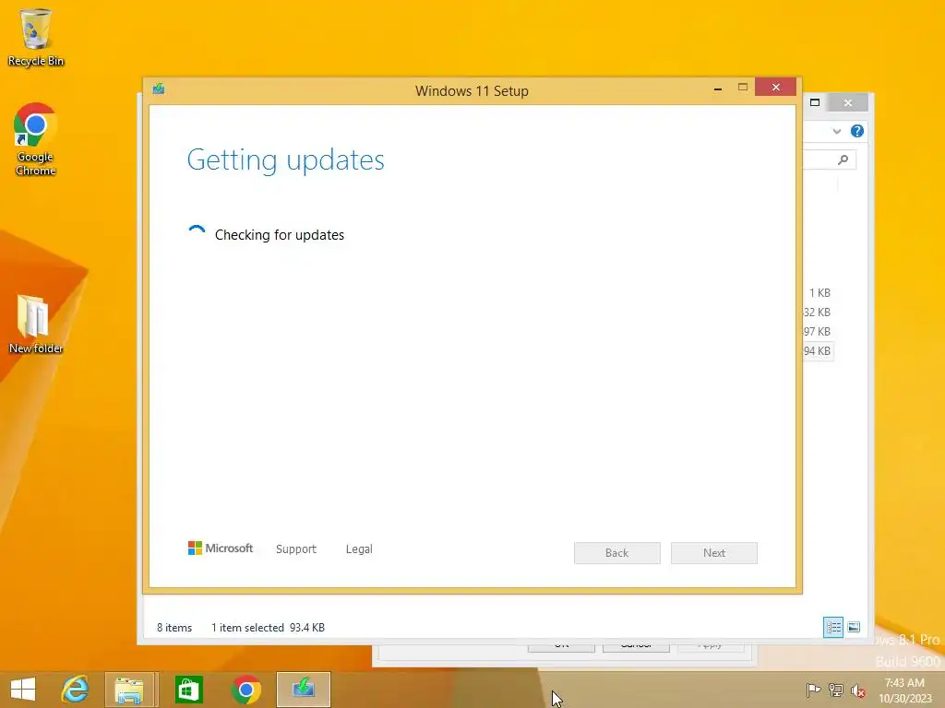Select the Google Chrome desktop shortcut
Image resolution: width=945 pixels, height=708 pixels.
pyautogui.click(x=36, y=139)
